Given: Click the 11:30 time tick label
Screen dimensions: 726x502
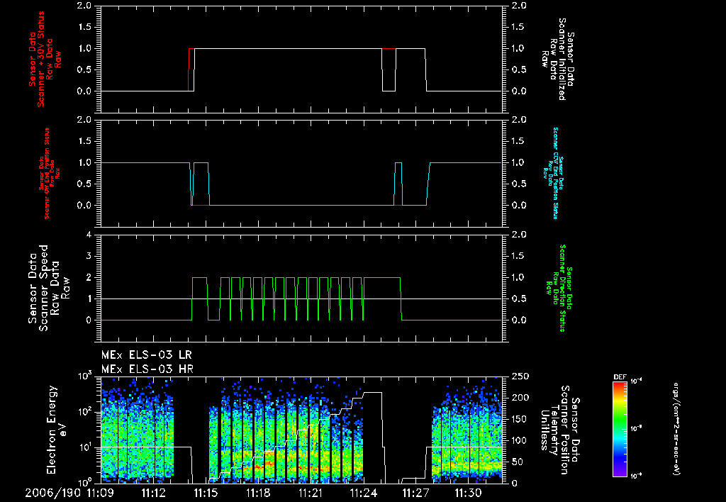Looking at the screenshot, I should (x=469, y=493).
